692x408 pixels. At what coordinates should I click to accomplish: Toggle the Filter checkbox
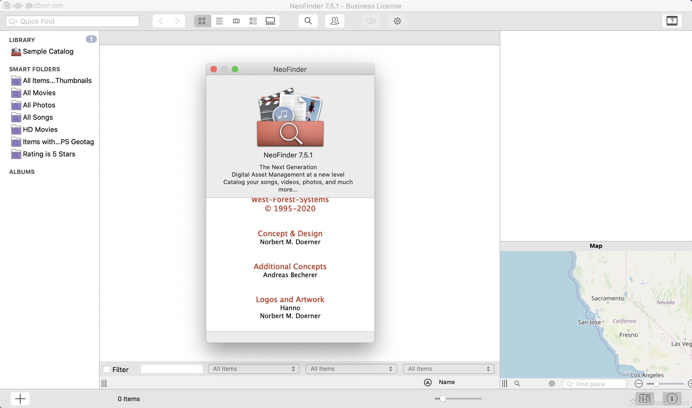pos(106,369)
